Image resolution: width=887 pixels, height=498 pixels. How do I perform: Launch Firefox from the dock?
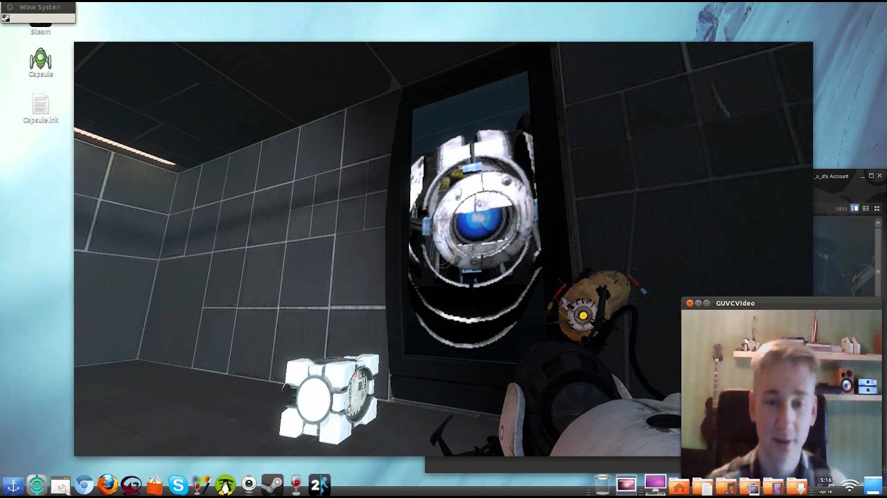click(x=107, y=486)
